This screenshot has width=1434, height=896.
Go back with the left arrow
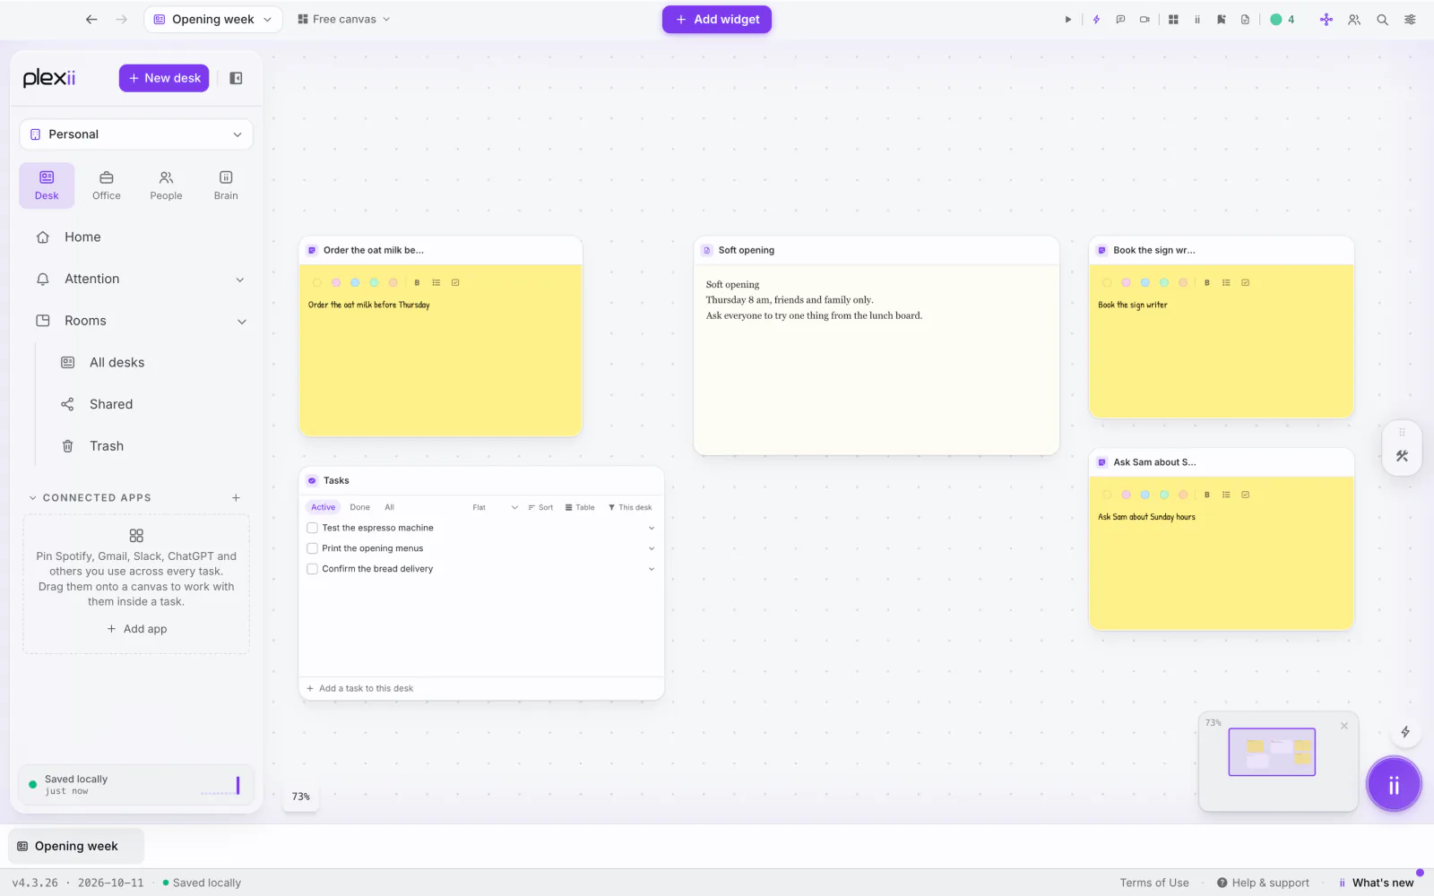click(x=91, y=19)
